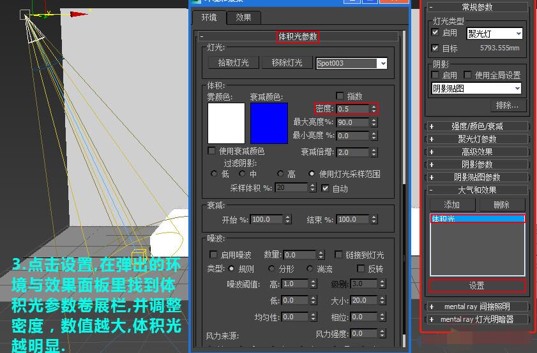Select the 低 filter shadows radio

click(214, 174)
